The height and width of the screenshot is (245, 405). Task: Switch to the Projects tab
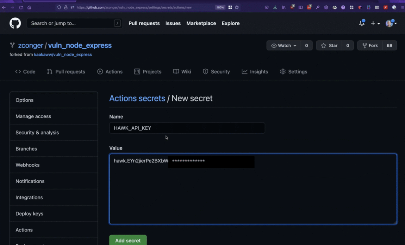point(148,72)
